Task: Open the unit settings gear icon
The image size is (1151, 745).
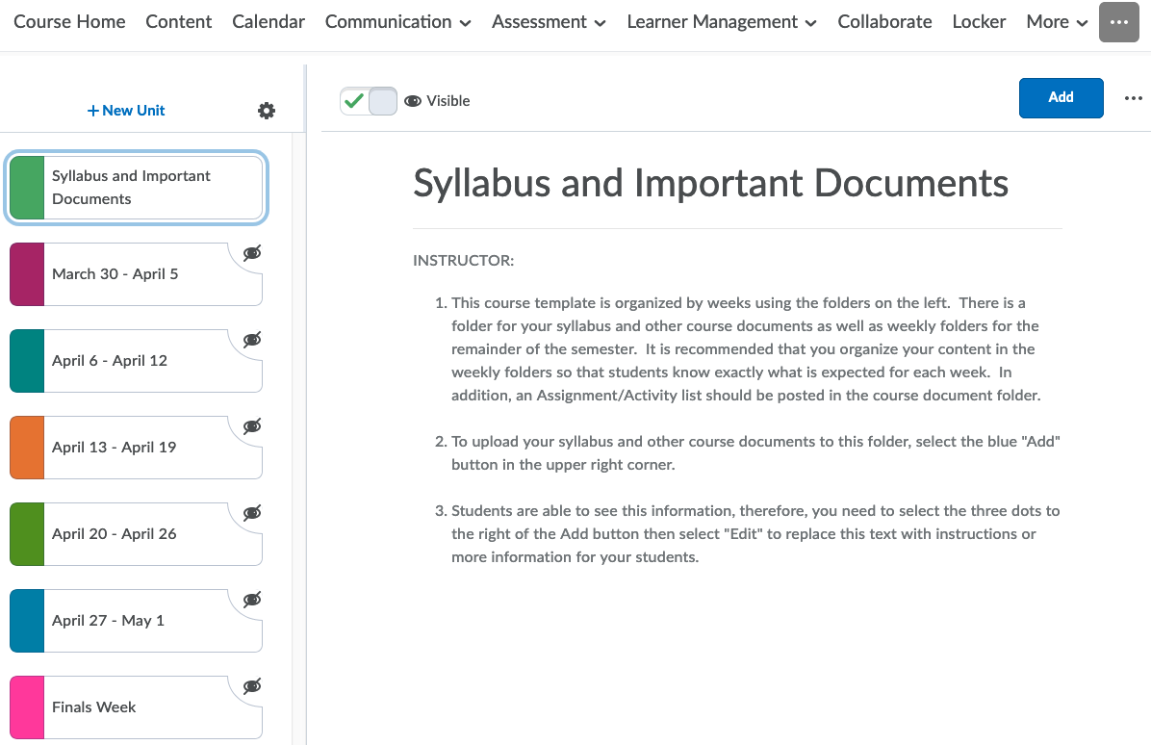Action: (267, 111)
